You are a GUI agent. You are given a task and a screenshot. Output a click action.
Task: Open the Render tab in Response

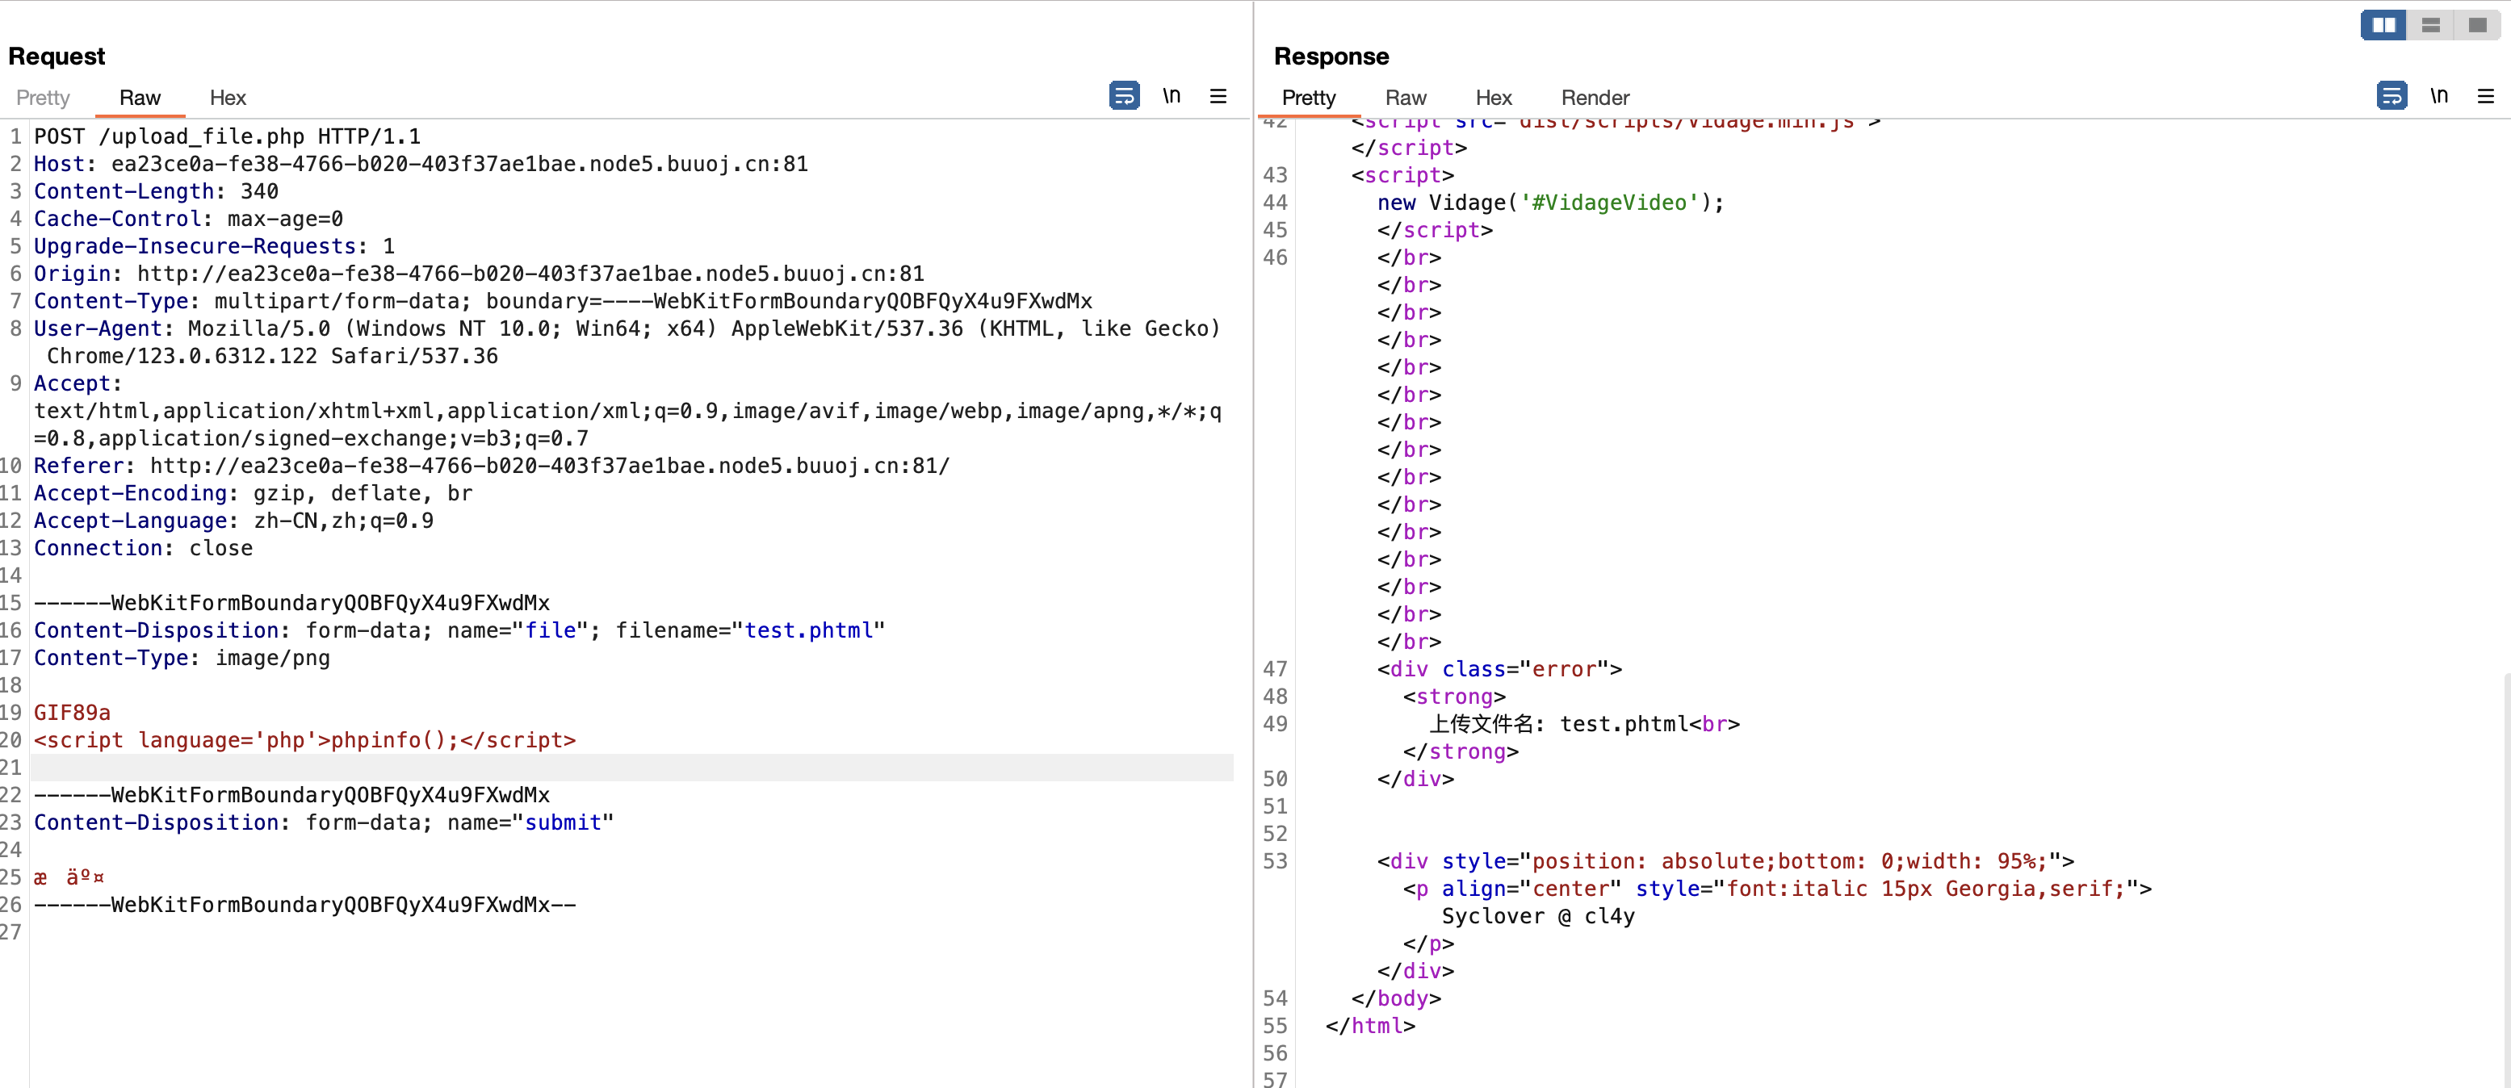pyautogui.click(x=1595, y=98)
